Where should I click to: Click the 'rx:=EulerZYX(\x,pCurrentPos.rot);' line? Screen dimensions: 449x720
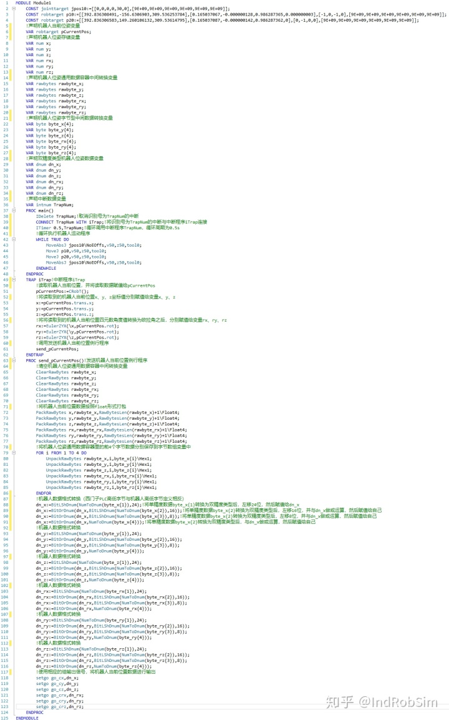[77, 326]
